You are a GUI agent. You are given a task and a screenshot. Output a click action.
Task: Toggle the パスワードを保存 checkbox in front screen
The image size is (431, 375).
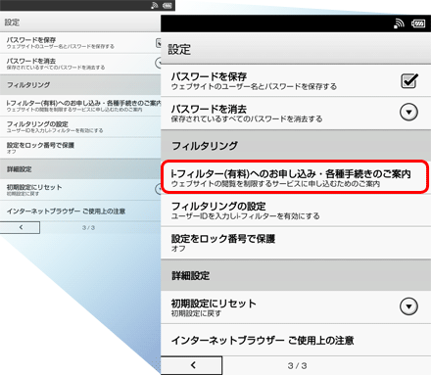pyautogui.click(x=409, y=80)
